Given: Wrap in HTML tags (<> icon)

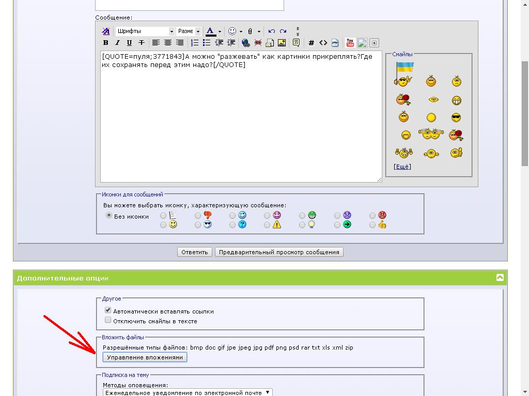Looking at the screenshot, I should point(323,43).
